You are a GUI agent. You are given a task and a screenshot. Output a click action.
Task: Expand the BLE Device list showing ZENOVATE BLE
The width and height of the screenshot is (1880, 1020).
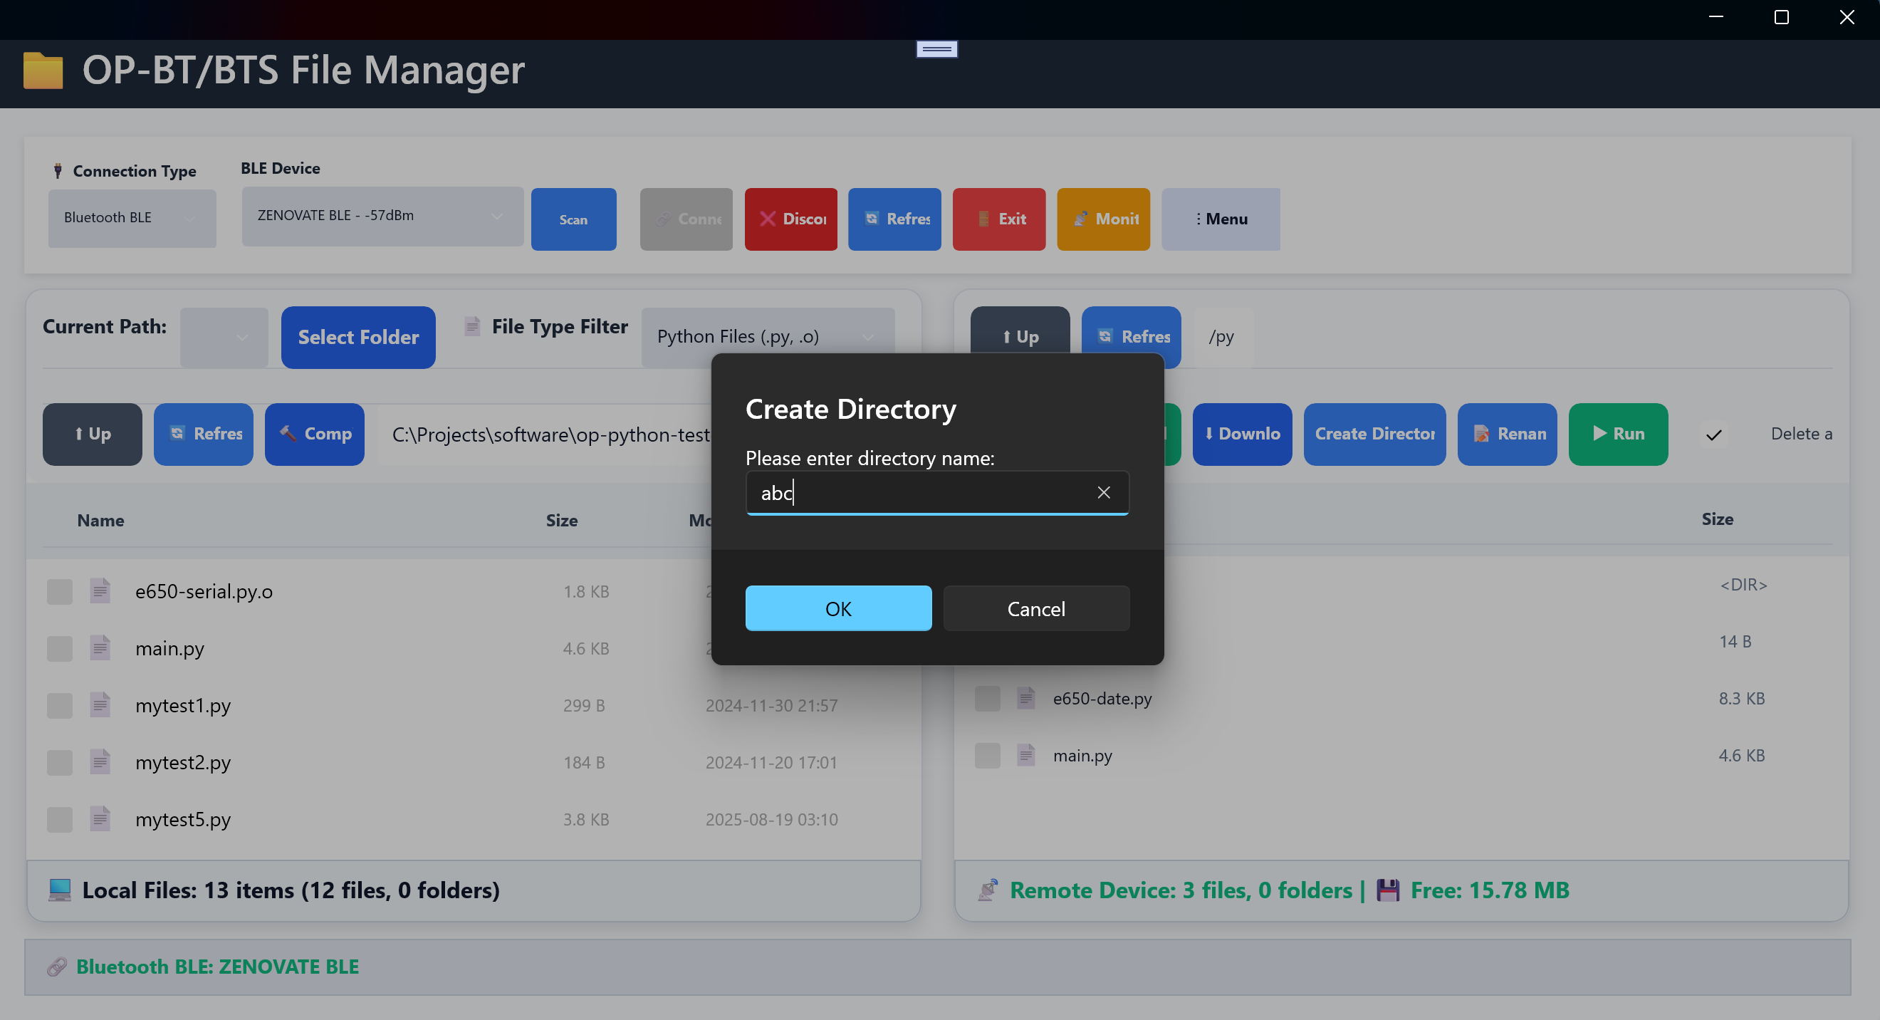(381, 216)
